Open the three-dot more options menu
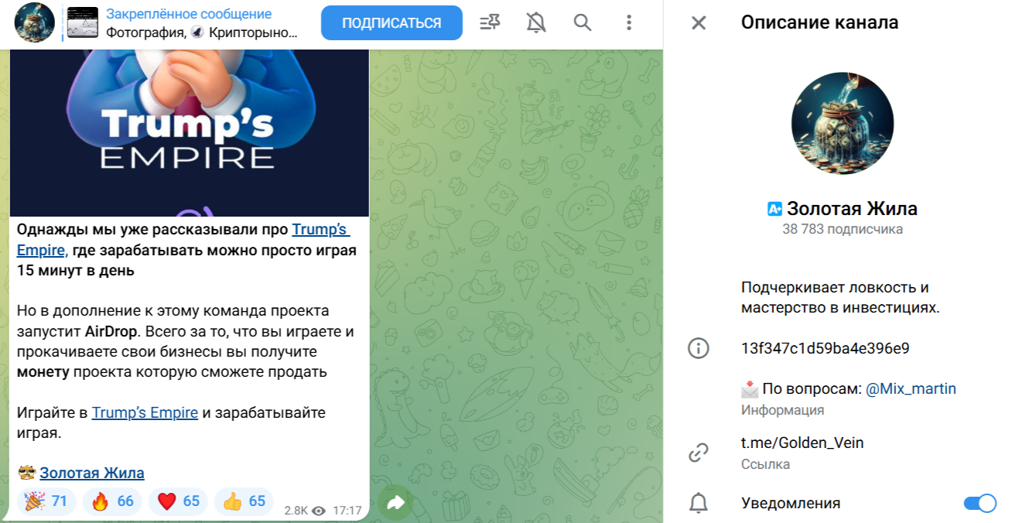The image size is (1019, 523). point(628,22)
